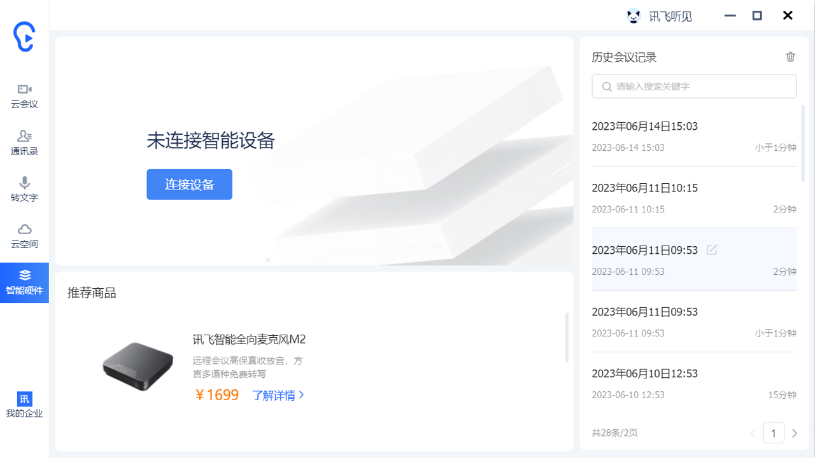Open 了解详情 link for microphone M2
This screenshot has height=458, width=815.
click(x=278, y=395)
